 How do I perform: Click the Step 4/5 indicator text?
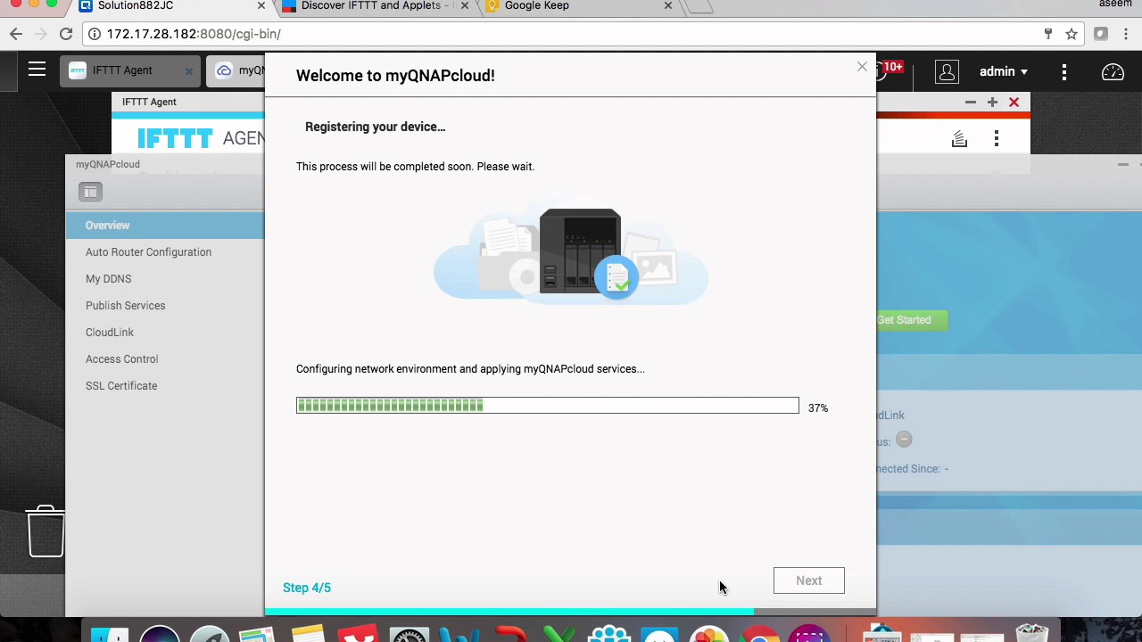pos(307,588)
